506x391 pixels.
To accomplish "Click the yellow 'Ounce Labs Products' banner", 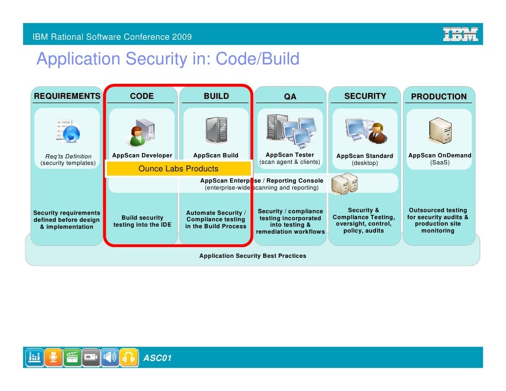I will pos(178,169).
